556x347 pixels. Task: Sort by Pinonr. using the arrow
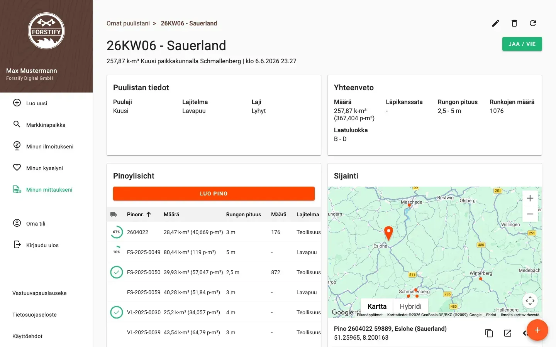click(149, 214)
